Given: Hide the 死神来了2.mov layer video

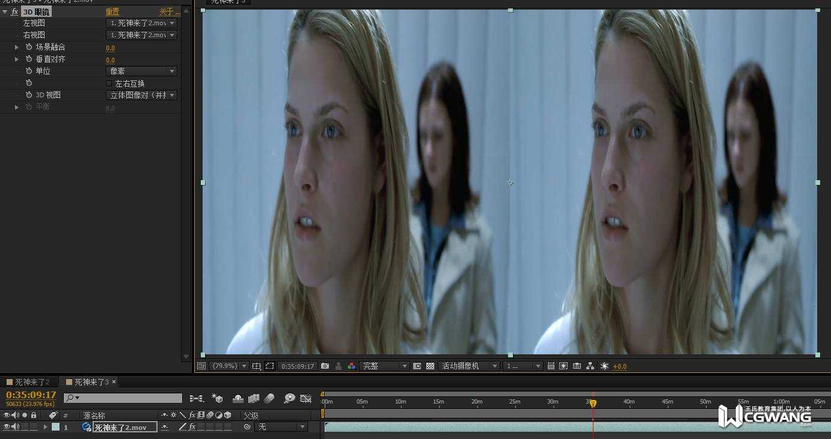Looking at the screenshot, I should pos(7,427).
